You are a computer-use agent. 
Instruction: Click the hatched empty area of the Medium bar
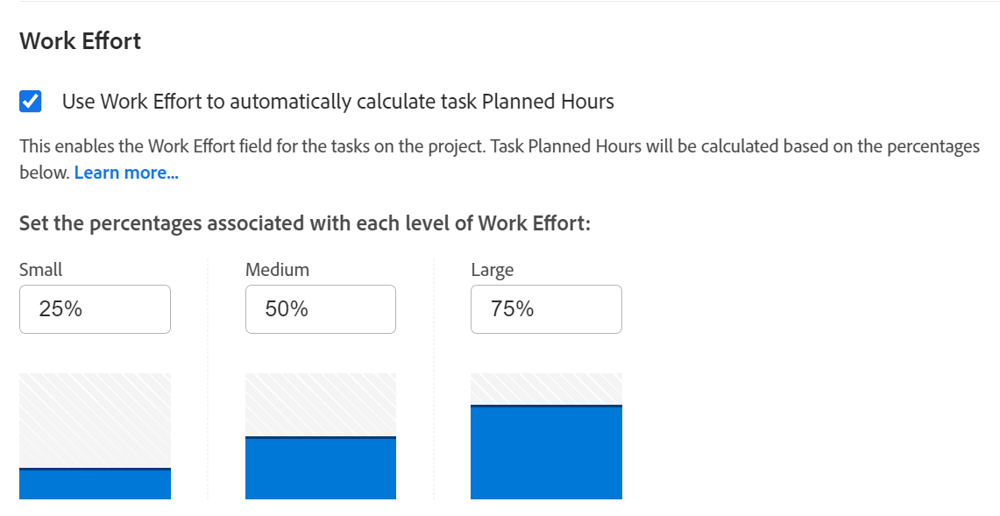[x=320, y=404]
